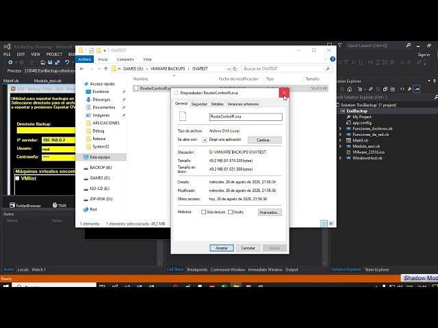Click Buscar en OVATEST search field
The width and height of the screenshot is (438, 328).
click(286, 68)
